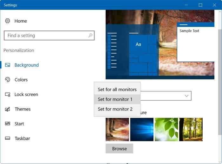Click the vertical scrollbar on the right
The height and width of the screenshot is (164, 222).
220,82
